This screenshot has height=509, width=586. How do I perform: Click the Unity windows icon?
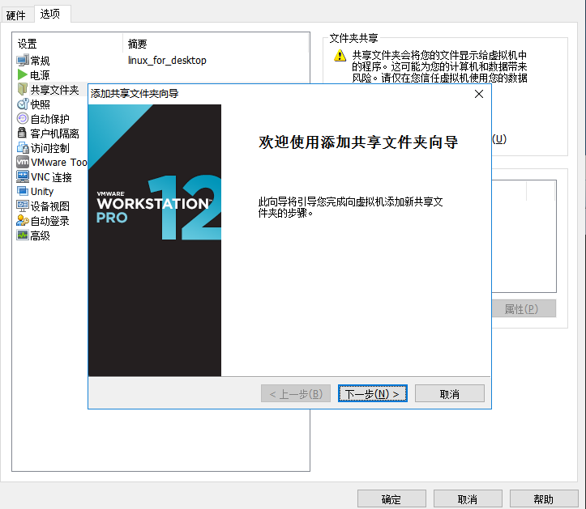23,191
